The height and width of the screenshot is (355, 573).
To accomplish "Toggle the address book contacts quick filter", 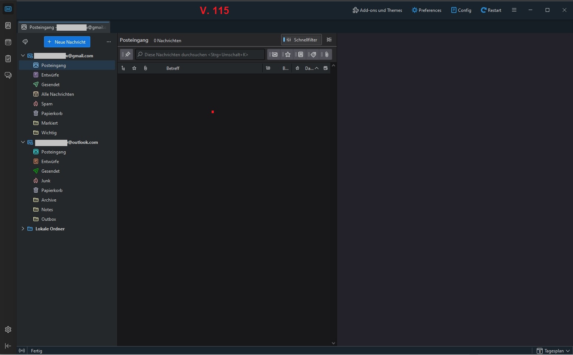I will coord(300,54).
